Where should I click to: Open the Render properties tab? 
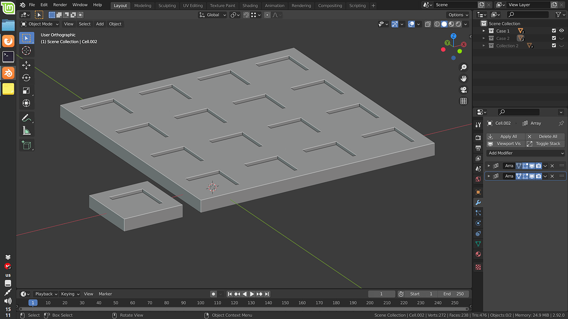click(x=478, y=137)
